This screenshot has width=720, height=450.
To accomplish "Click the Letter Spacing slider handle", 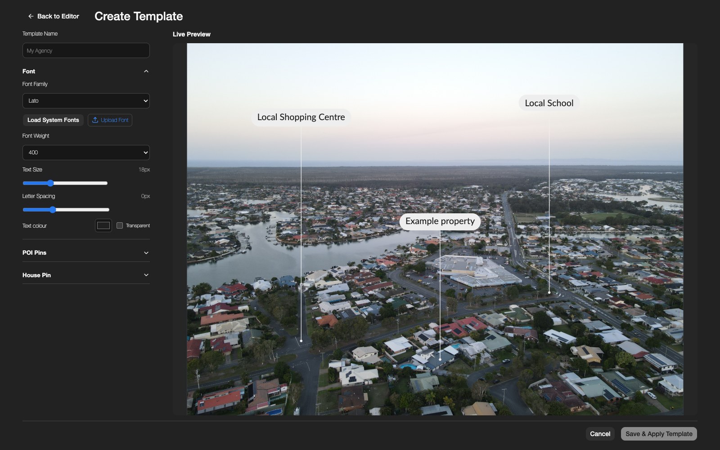I will click(x=53, y=210).
